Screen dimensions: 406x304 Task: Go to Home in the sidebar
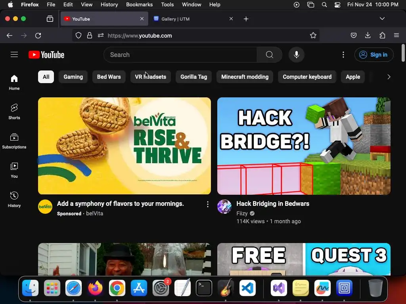[x=14, y=82]
